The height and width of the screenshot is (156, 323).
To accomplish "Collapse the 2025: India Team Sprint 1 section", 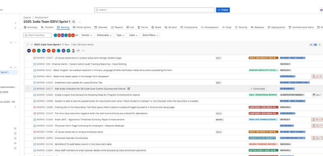I will pos(32,45).
